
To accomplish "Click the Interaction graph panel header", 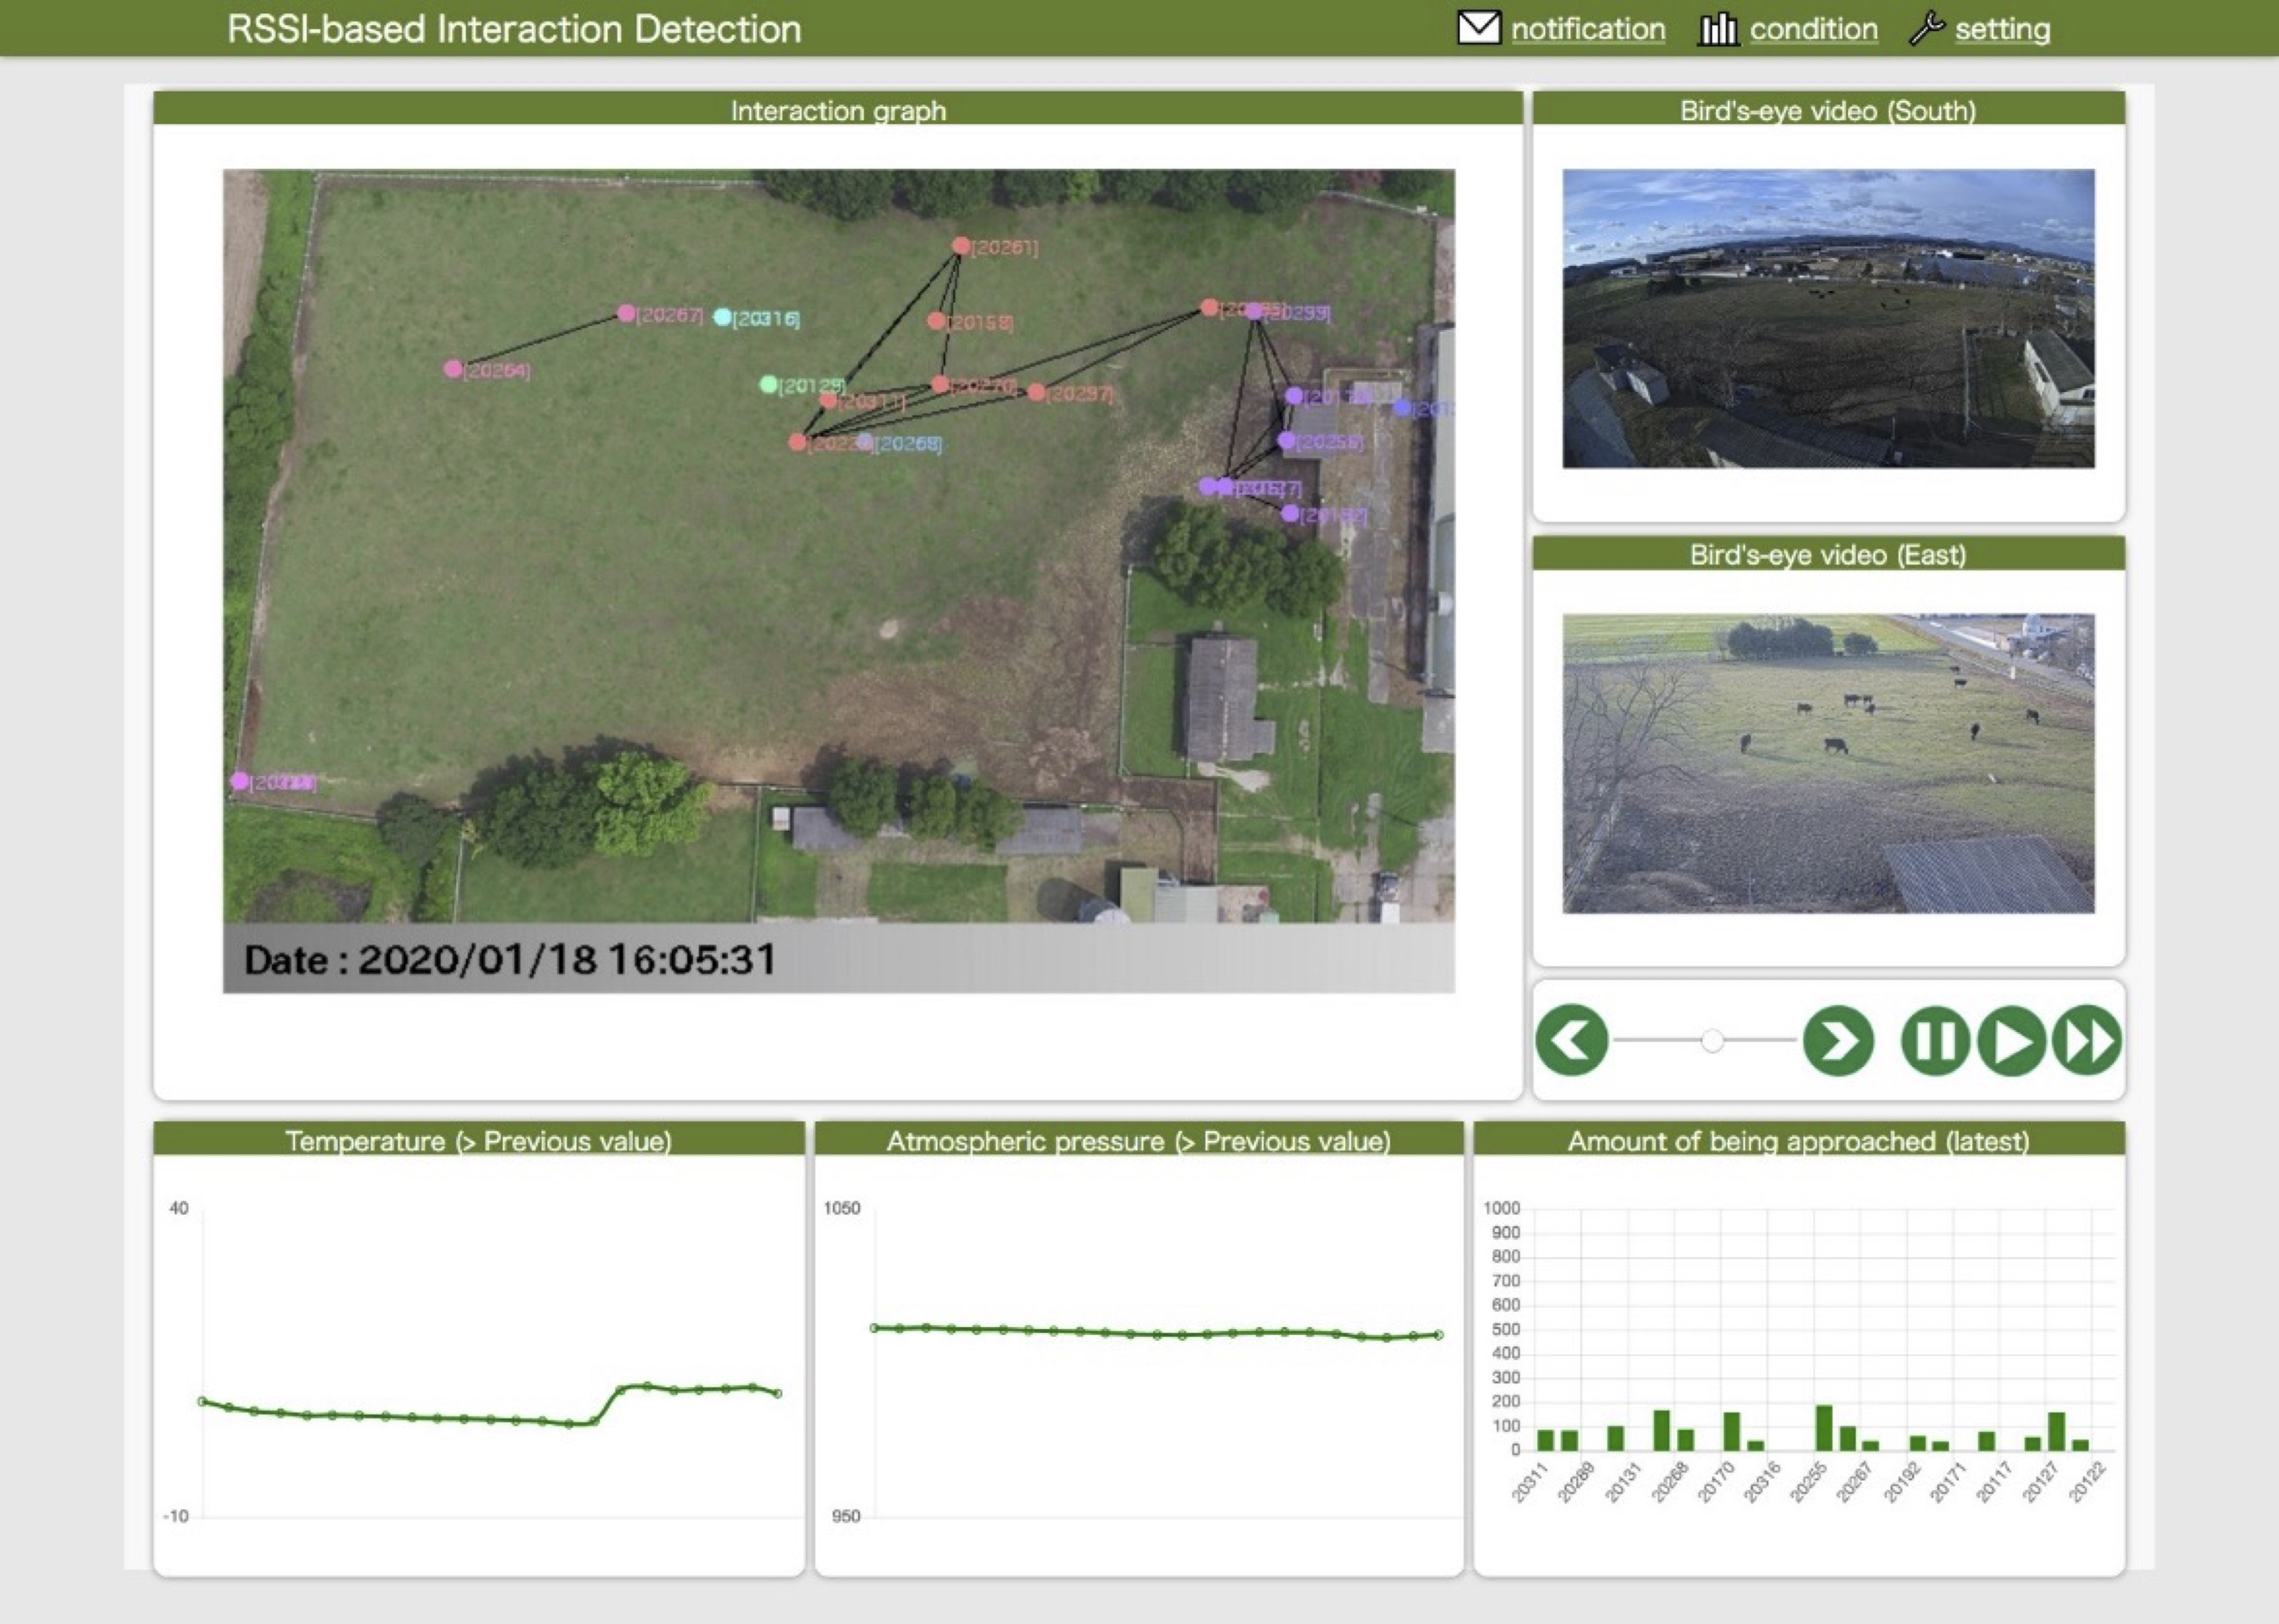I will point(838,109).
